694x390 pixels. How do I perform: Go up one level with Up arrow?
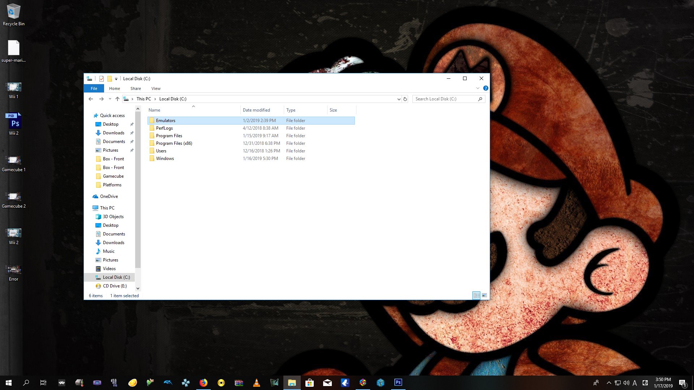(x=117, y=99)
